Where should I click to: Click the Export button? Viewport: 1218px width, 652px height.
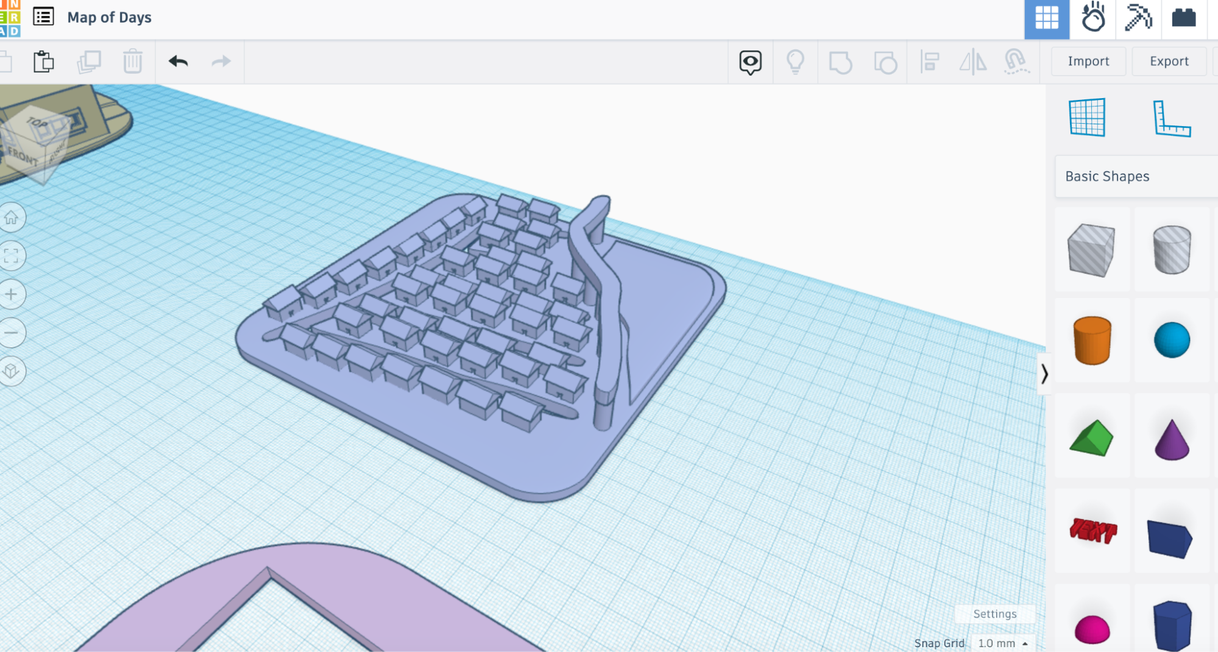[1169, 61]
